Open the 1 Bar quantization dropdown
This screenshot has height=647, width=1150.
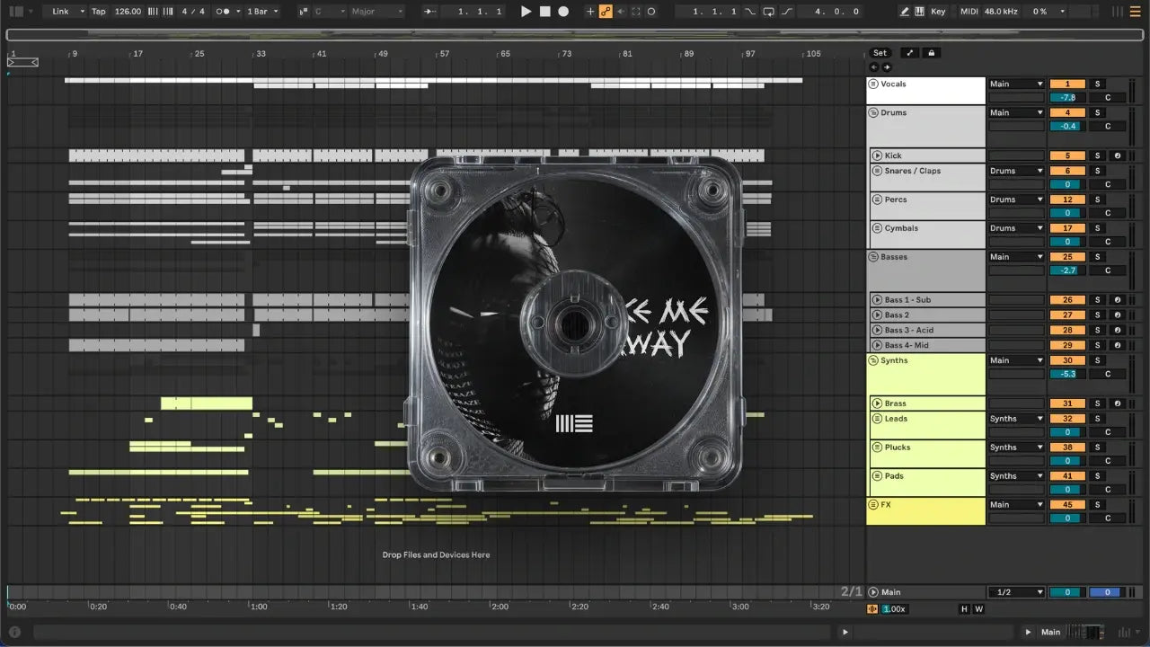263,12
